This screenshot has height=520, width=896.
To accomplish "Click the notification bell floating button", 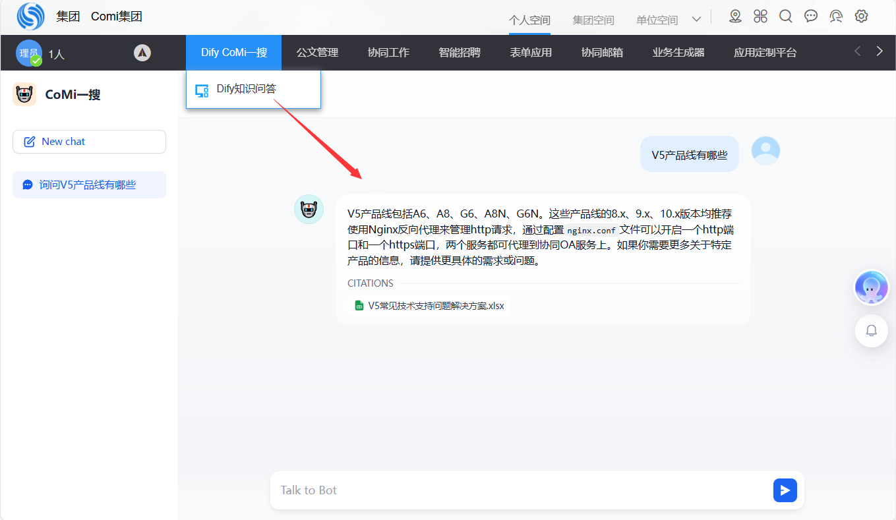I will coord(871,331).
